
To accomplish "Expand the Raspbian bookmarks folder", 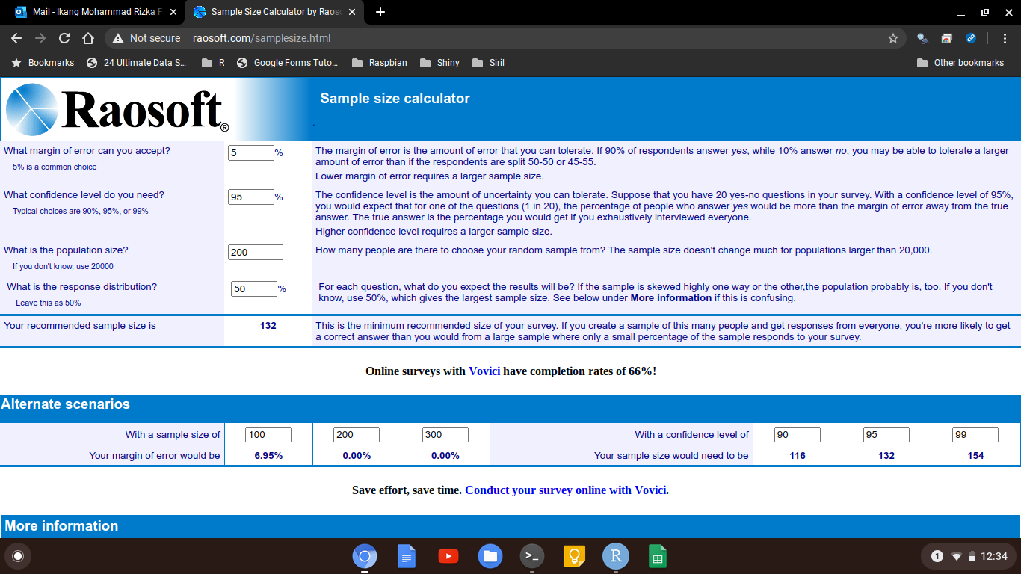I will [380, 63].
